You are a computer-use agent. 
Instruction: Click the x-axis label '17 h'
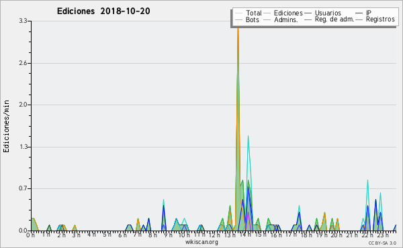tap(291, 235)
